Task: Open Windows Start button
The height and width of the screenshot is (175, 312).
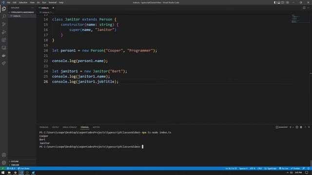Action: click(x=3, y=173)
